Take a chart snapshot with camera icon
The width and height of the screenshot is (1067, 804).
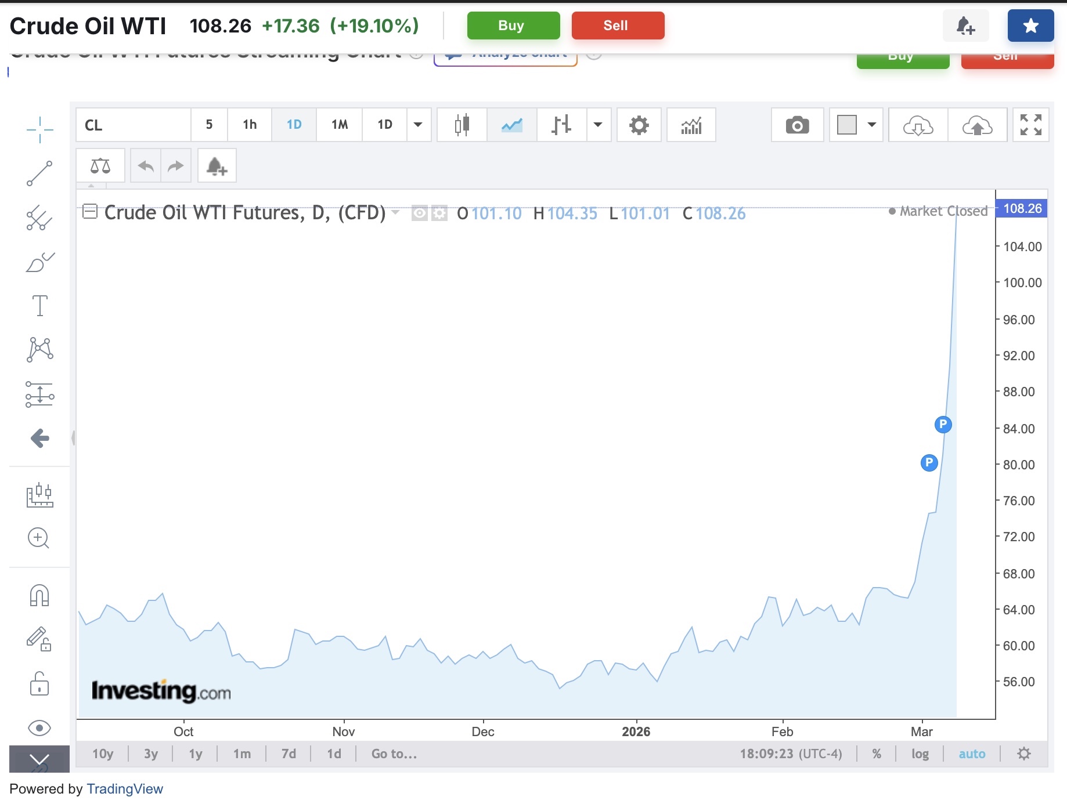(x=797, y=125)
